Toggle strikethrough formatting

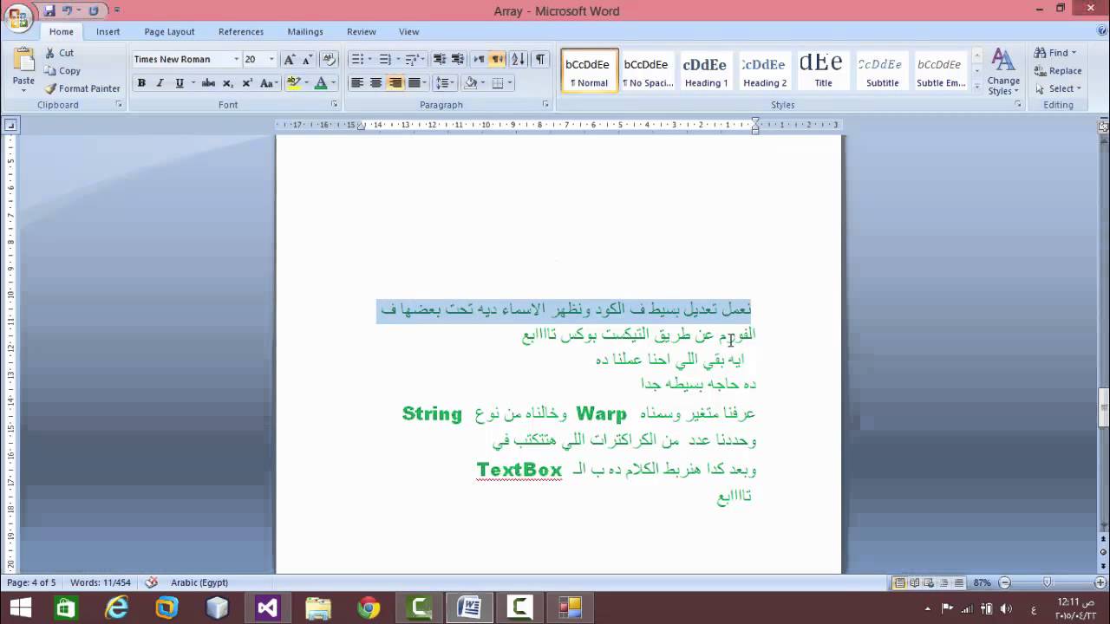[x=208, y=83]
